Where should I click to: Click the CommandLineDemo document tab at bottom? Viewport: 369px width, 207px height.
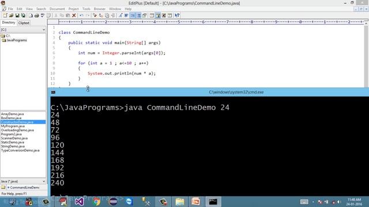click(x=23, y=187)
